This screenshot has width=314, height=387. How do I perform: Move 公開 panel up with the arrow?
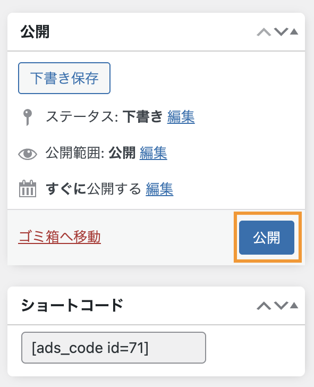click(x=264, y=32)
